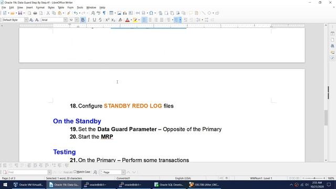Viewport: 336px width, 189px height.
Task: Open the font color dropdown arrow
Action: click(131, 20)
